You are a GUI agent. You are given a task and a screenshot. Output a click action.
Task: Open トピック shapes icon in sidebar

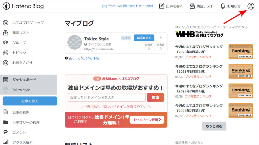coord(6,53)
